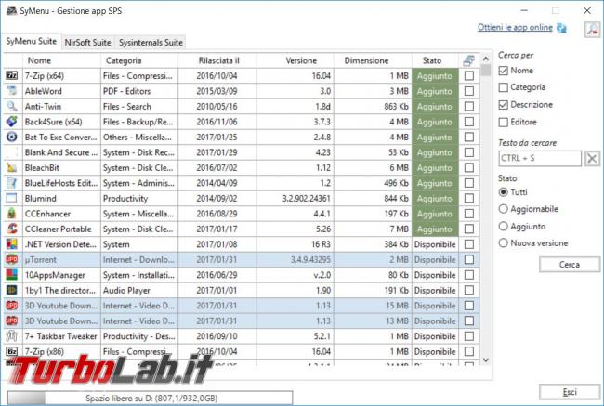Open the Ottieni le app online link
This screenshot has height=406, width=604.
[515, 28]
